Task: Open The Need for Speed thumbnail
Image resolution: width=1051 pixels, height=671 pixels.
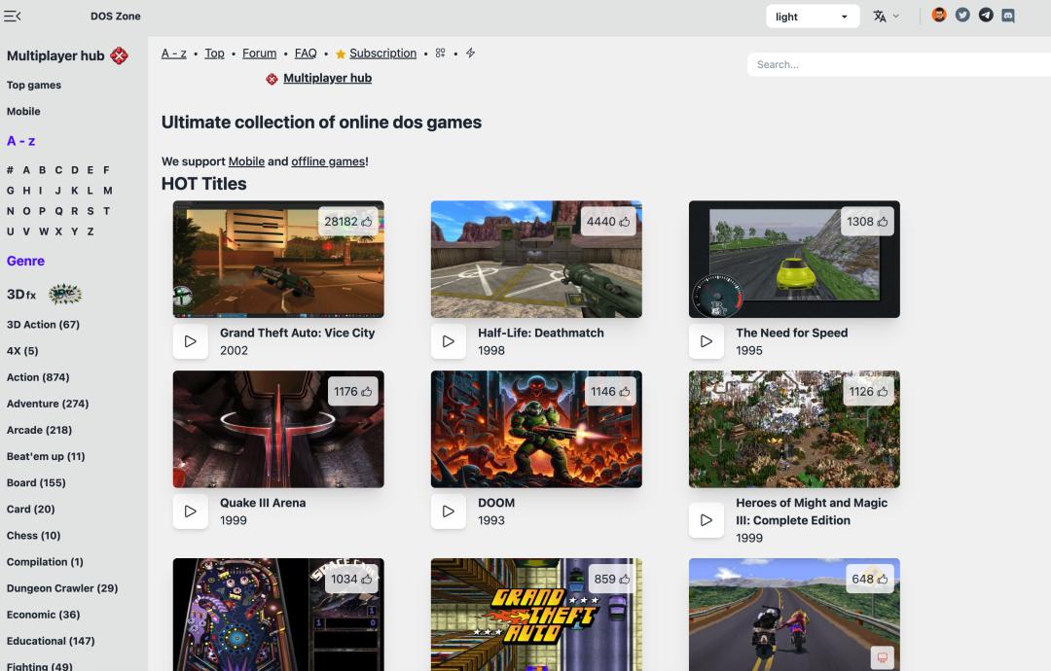Action: pos(793,259)
